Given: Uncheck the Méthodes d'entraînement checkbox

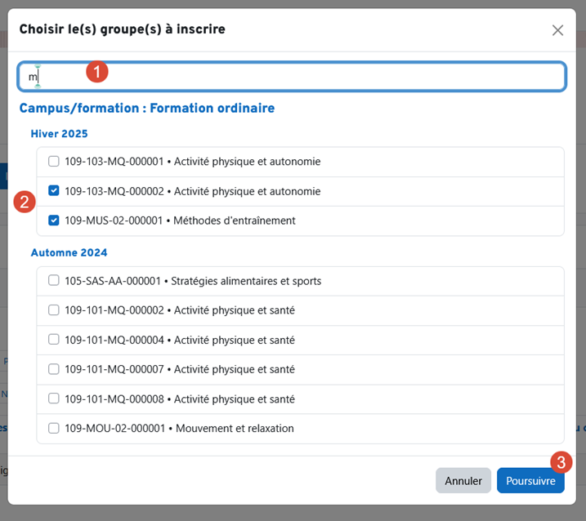Looking at the screenshot, I should (x=54, y=220).
